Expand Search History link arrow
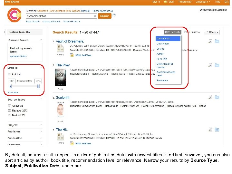Viewport: 232px width, 174px height. coord(80,22)
